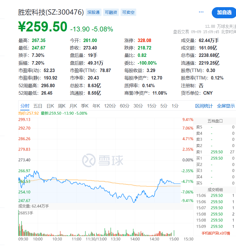
Task: Select the 30分 chart tab
Action: coord(138,106)
